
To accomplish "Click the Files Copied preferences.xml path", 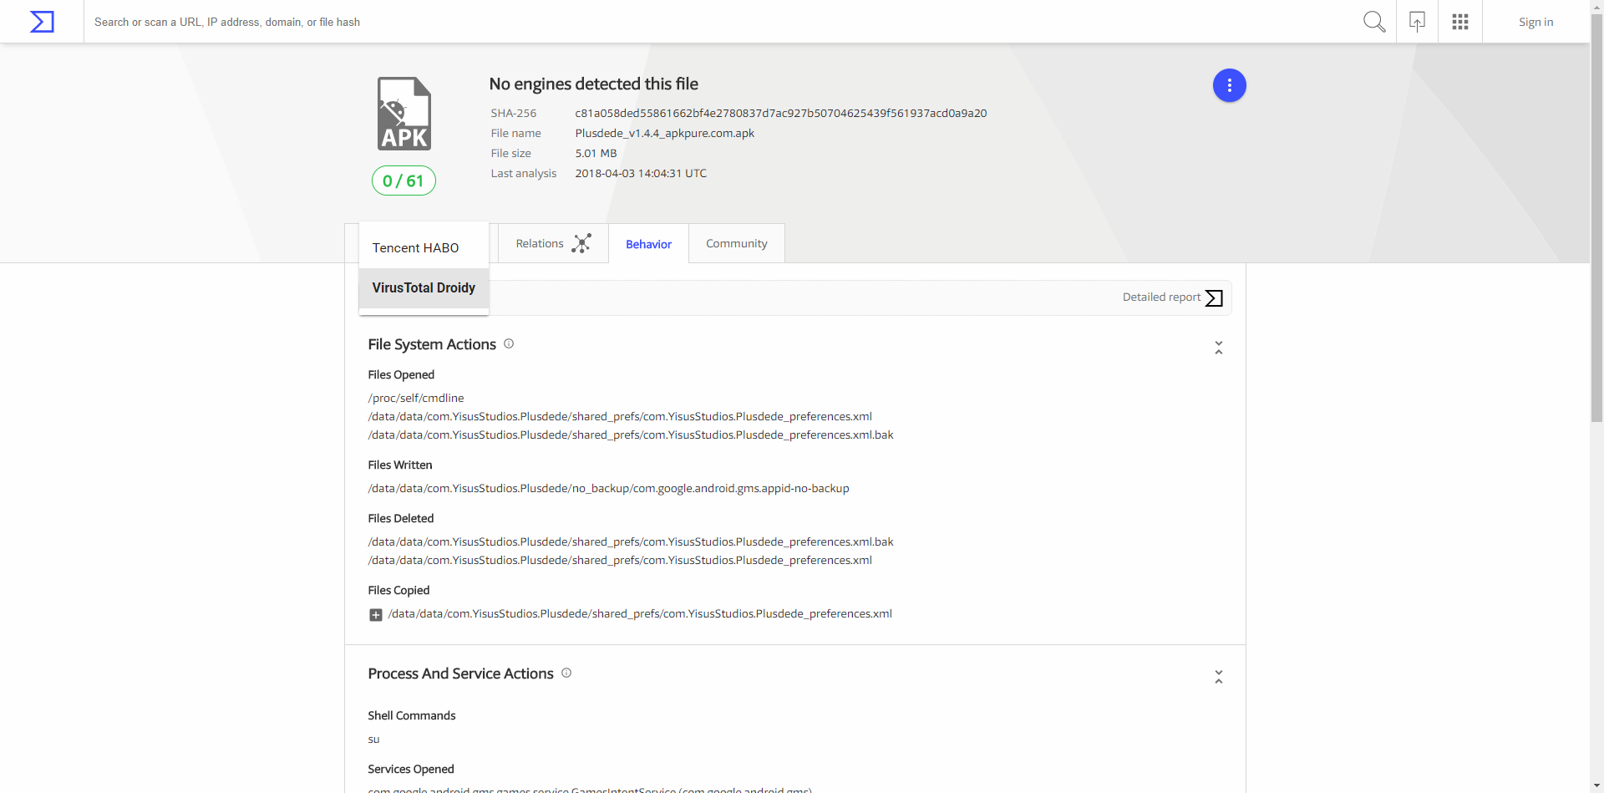I will tap(640, 613).
